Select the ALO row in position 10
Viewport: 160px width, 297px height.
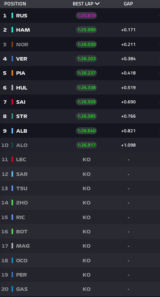click(x=80, y=145)
